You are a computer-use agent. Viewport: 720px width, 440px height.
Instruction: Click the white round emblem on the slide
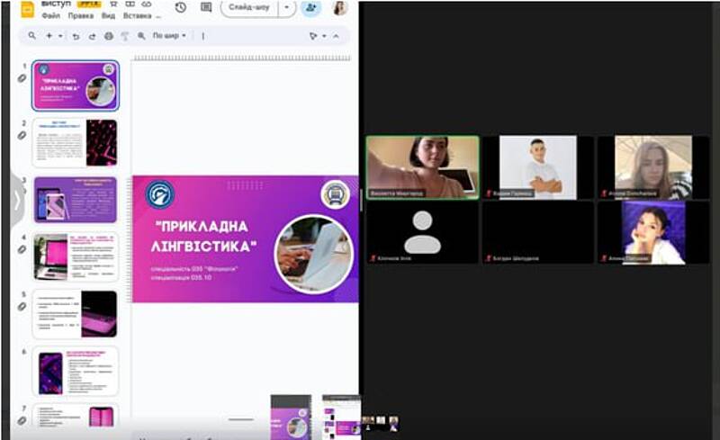click(x=335, y=194)
